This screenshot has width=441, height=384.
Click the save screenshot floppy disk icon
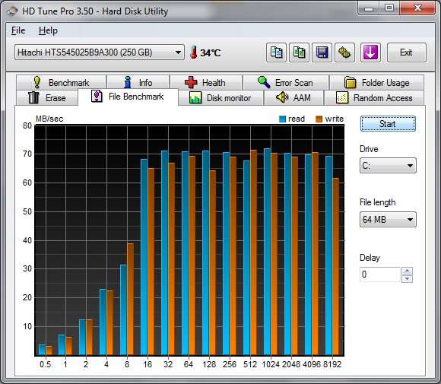pyautogui.click(x=322, y=52)
